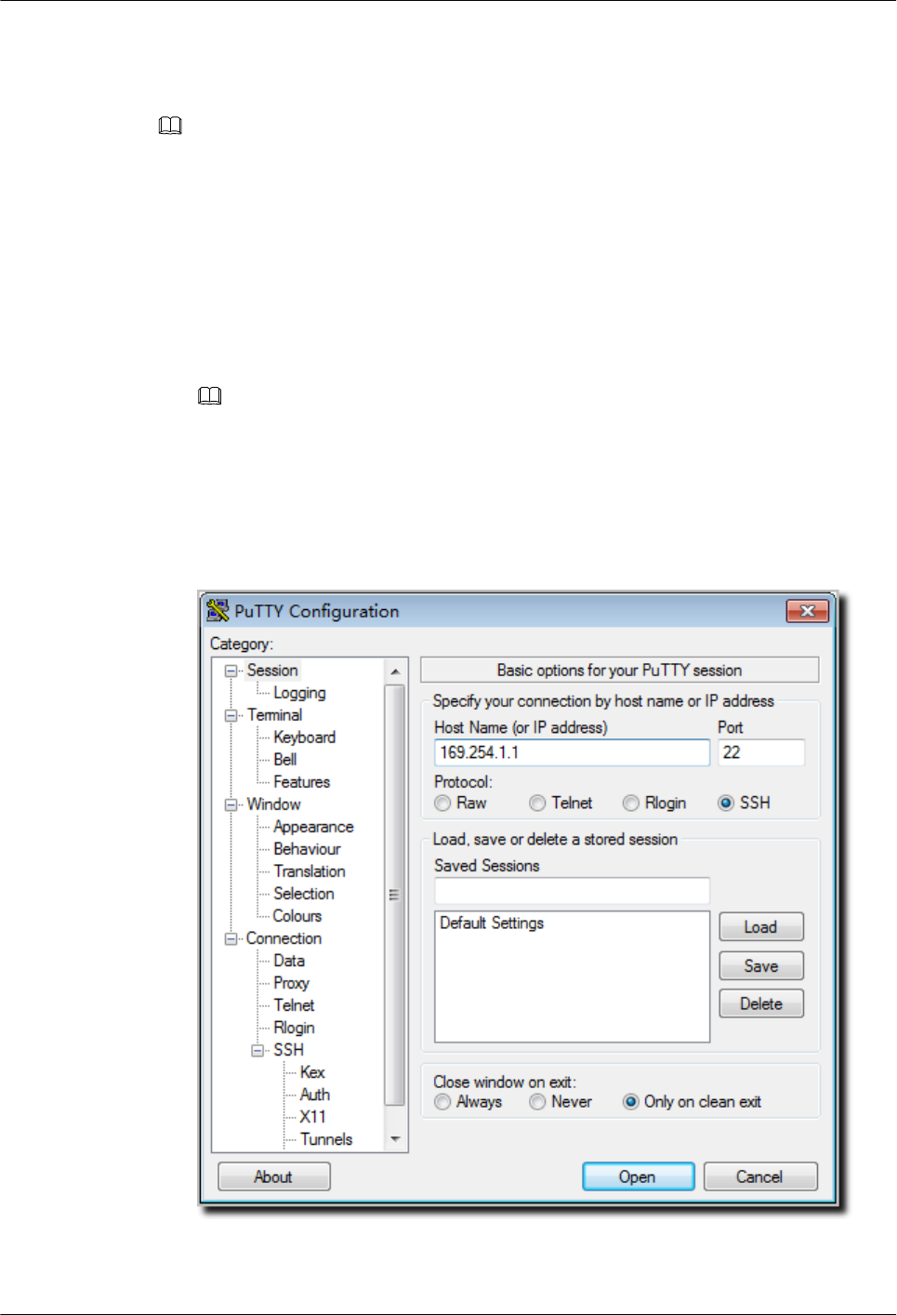The height and width of the screenshot is (1315, 897).
Task: Open the Kex category
Action: 312,1072
